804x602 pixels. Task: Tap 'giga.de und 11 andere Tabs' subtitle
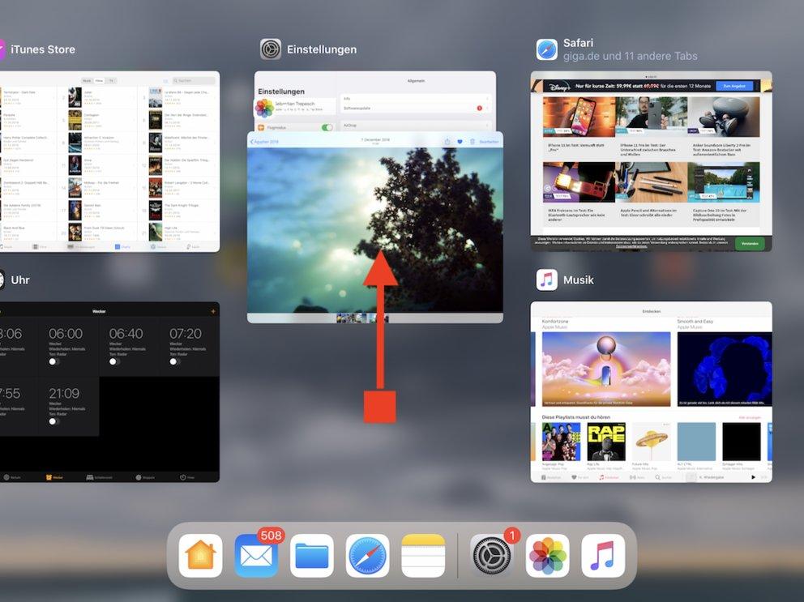click(631, 56)
